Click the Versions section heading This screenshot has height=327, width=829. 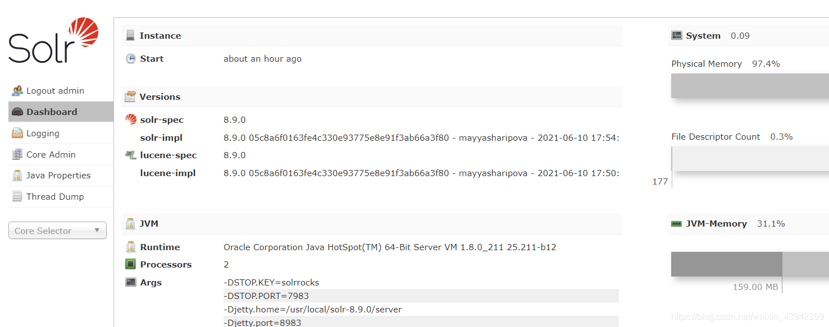pos(160,96)
